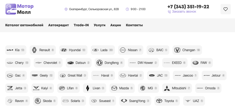
Task: Click the Mazda logo icon
Action: tap(114, 88)
